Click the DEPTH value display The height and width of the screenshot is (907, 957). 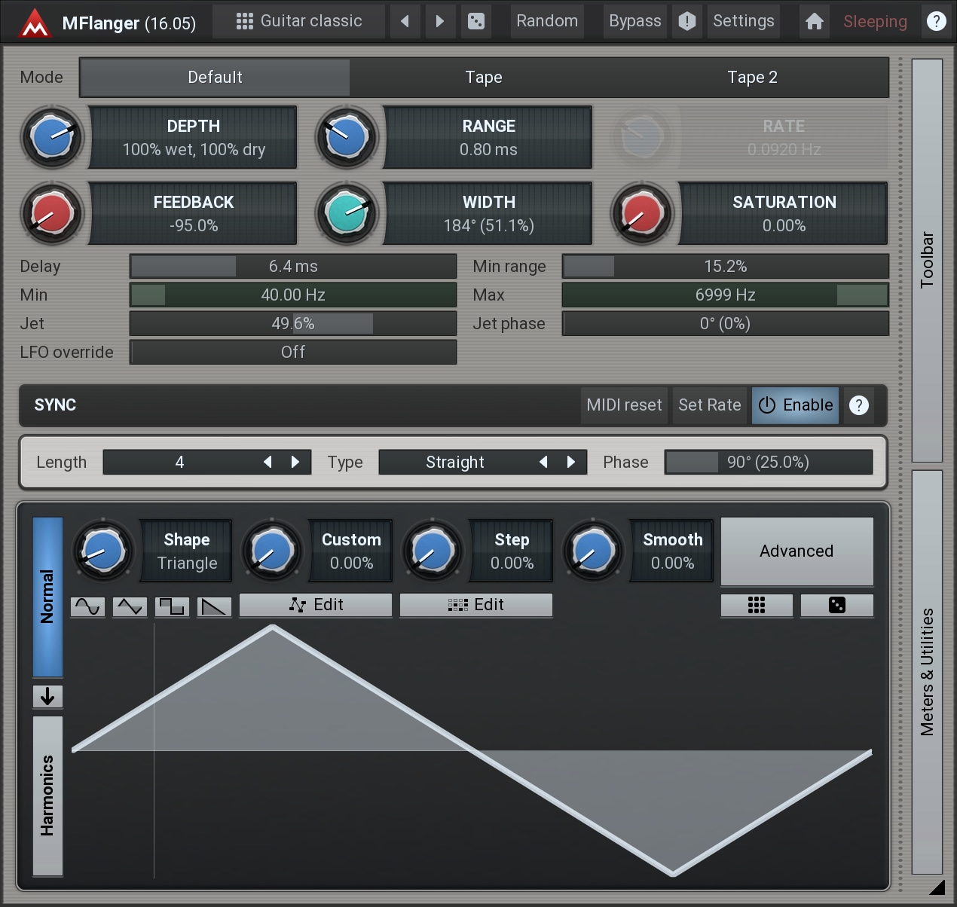pos(194,137)
